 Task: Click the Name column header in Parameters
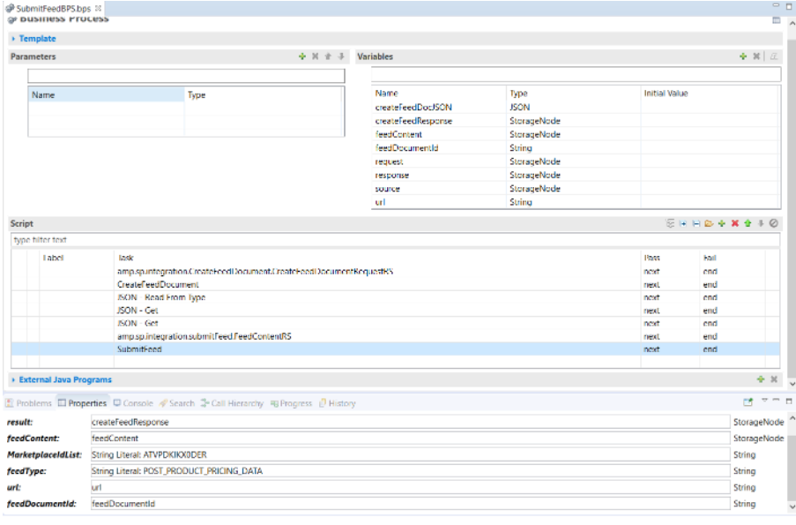(107, 94)
